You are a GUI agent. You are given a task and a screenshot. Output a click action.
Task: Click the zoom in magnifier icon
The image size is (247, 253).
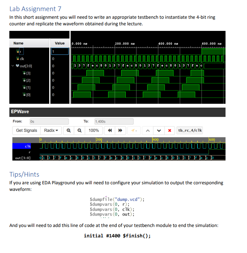(69, 130)
